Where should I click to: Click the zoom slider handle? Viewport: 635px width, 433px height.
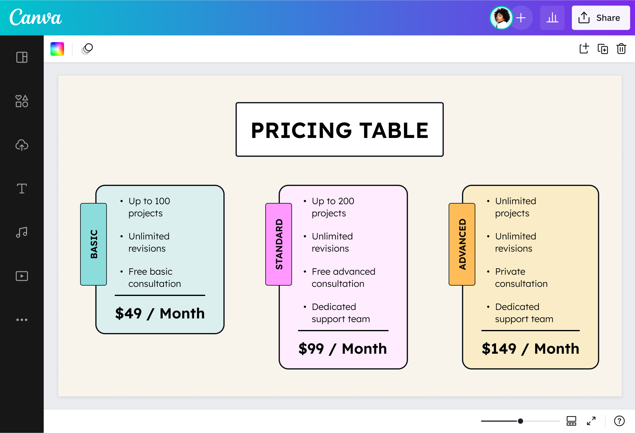click(520, 421)
